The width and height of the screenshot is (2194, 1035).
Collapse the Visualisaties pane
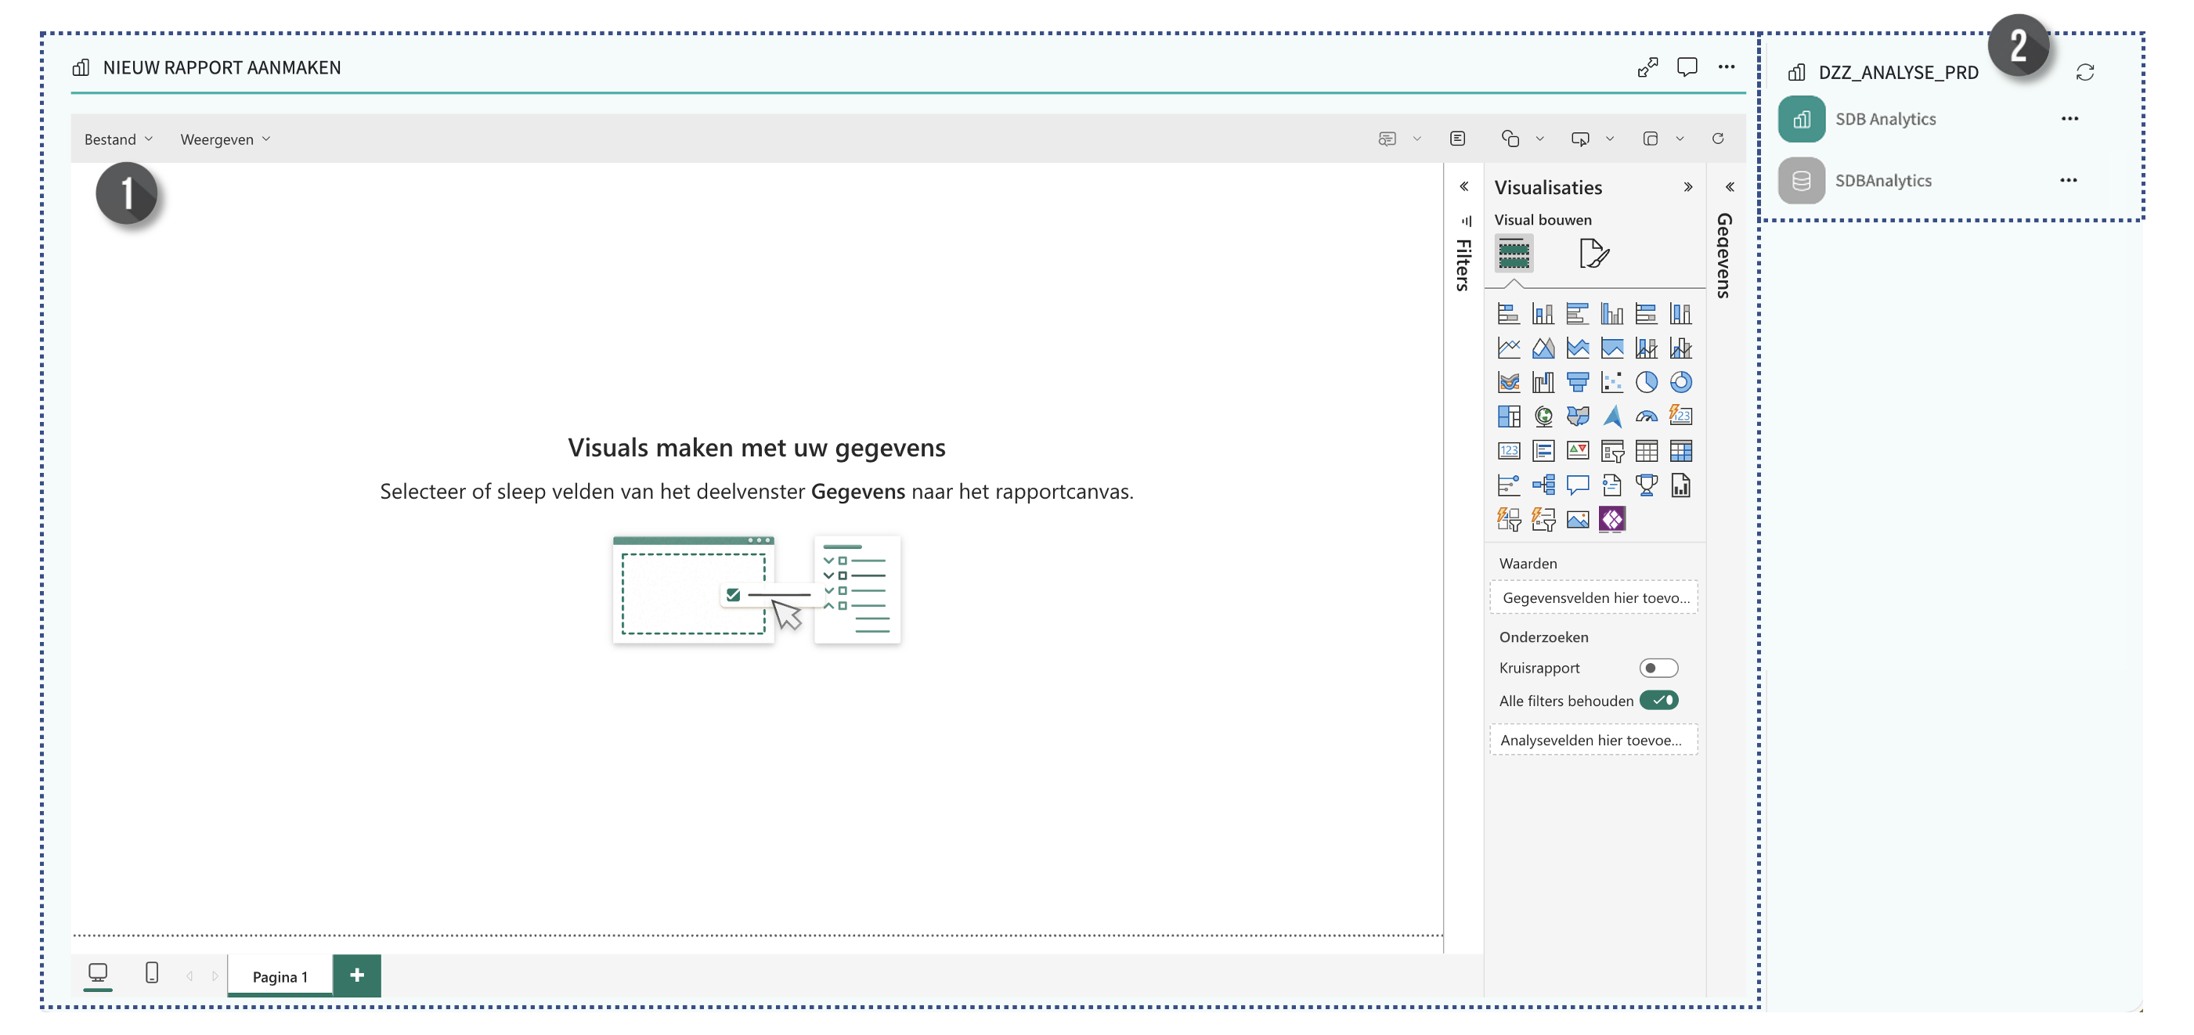1687,187
